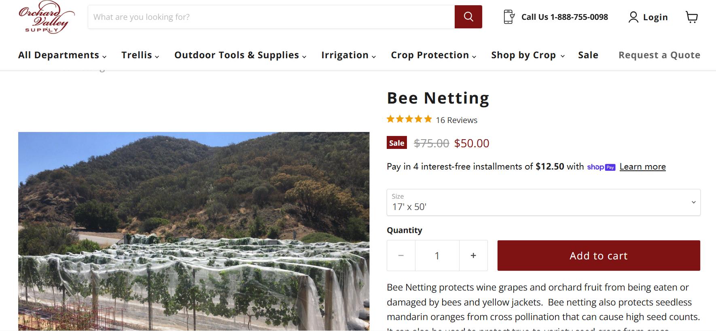
Task: Expand the Trellis dropdown menu
Action: (x=140, y=55)
